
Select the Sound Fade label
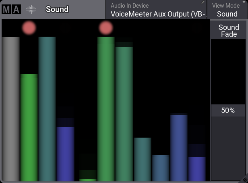click(229, 31)
